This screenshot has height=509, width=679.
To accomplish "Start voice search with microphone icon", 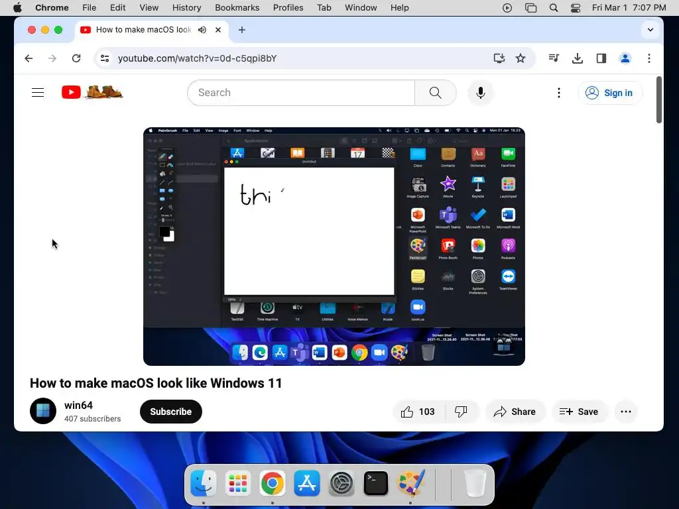I will (x=480, y=93).
